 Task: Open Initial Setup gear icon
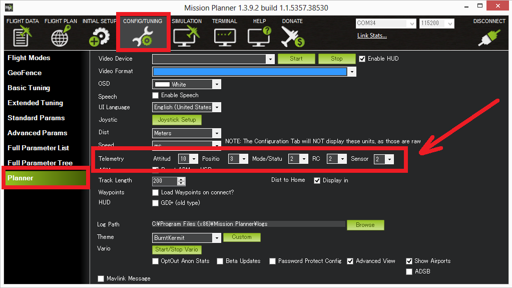pyautogui.click(x=99, y=36)
